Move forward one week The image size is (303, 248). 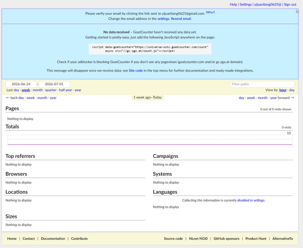tap(251, 98)
